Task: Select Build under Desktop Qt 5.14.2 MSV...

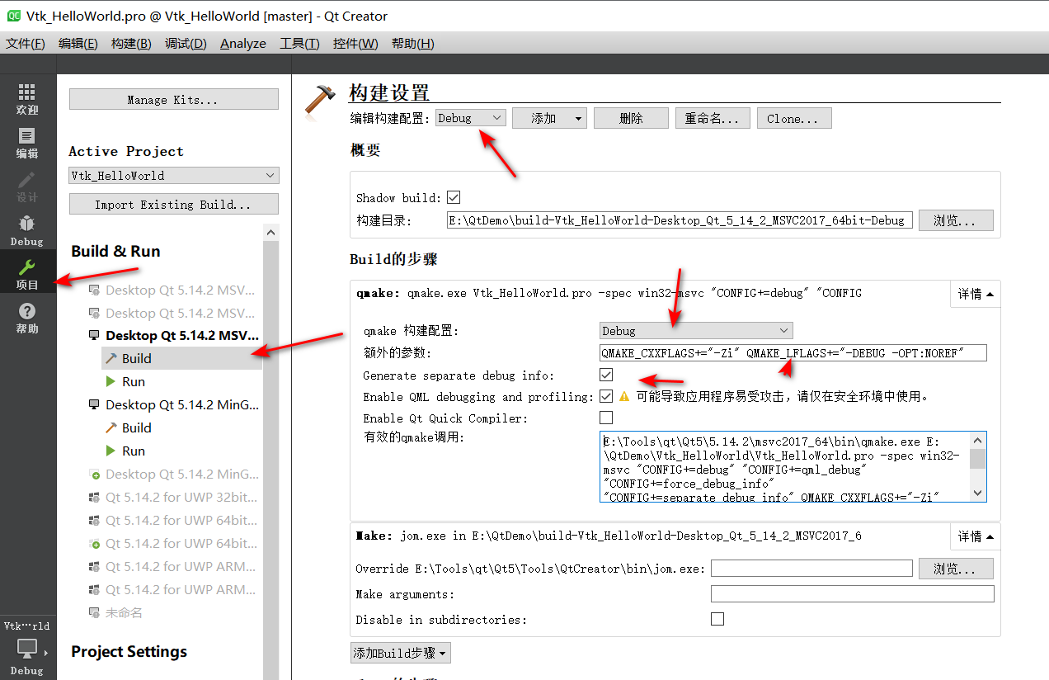Action: (181, 358)
